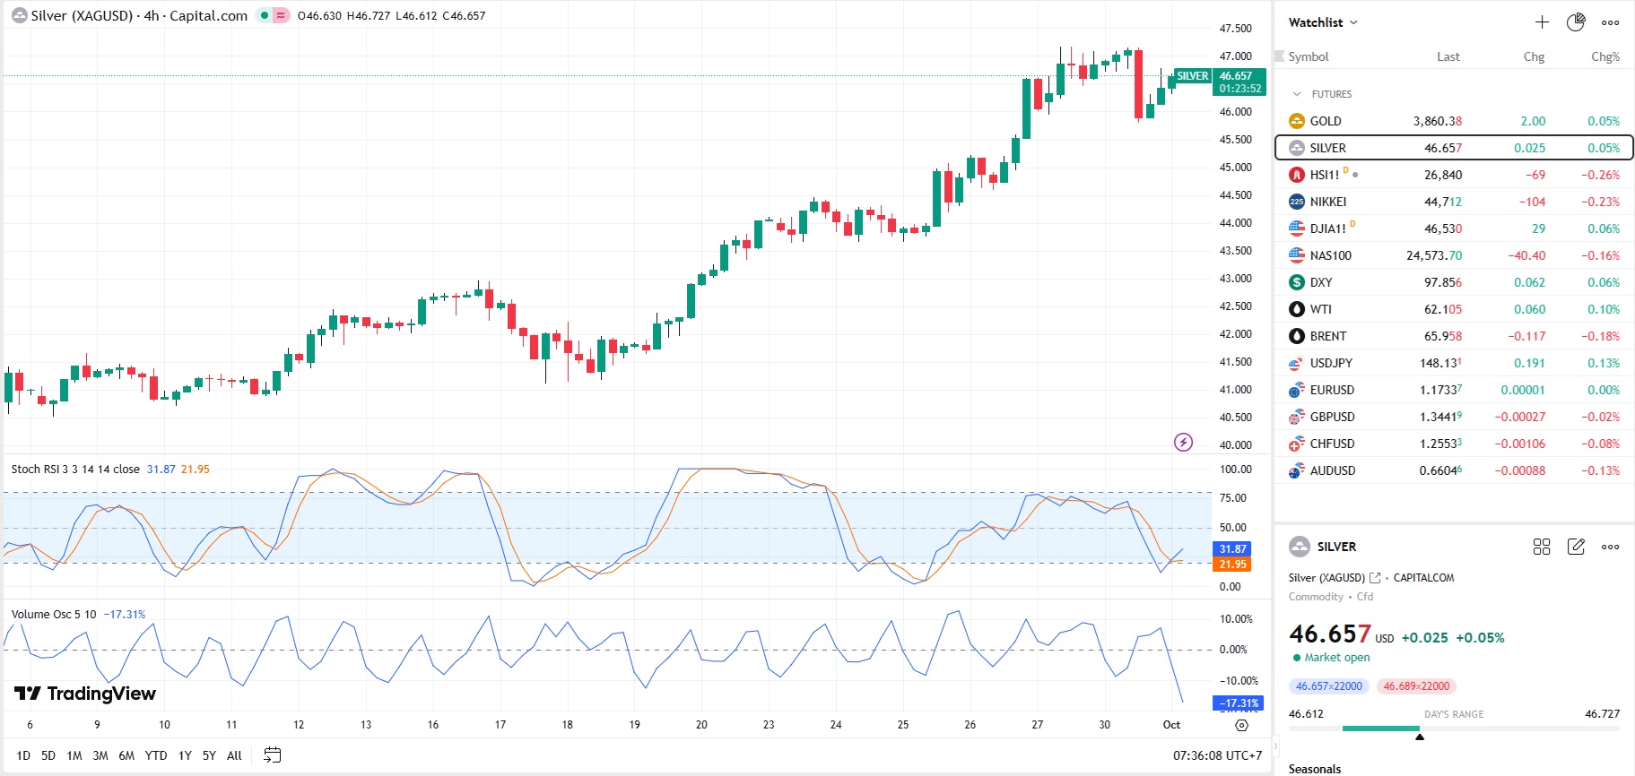Add a symbol to the watchlist
The width and height of the screenshot is (1635, 776).
click(x=1542, y=22)
